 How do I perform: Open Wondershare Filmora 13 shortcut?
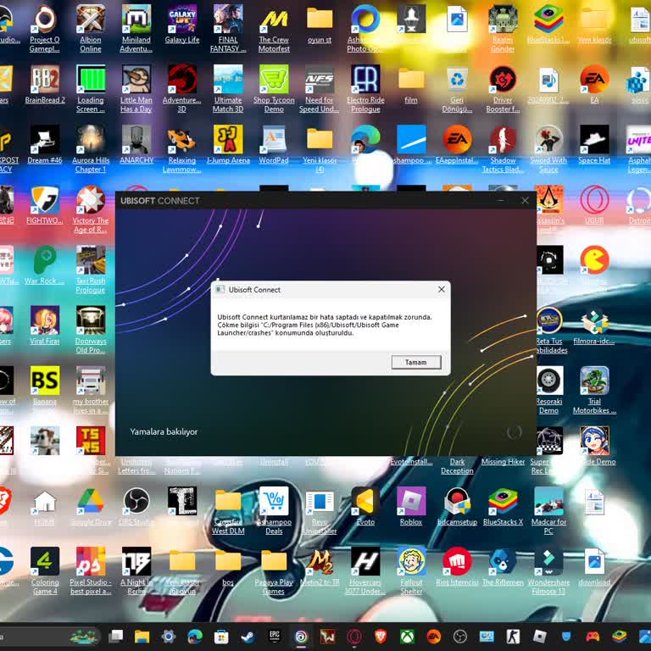pyautogui.click(x=549, y=570)
